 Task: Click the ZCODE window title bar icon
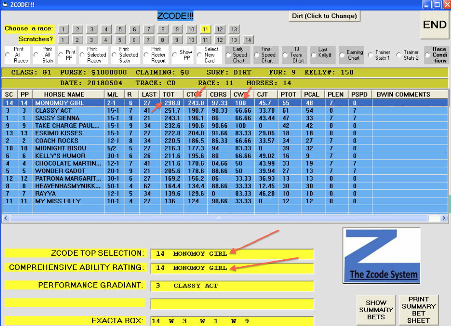pyautogui.click(x=5, y=5)
